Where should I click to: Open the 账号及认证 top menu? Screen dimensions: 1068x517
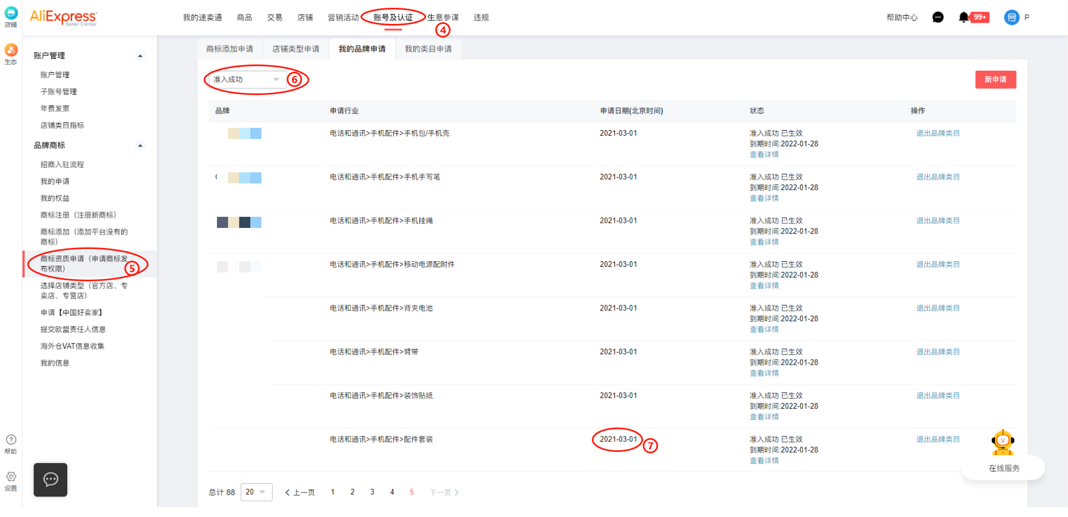pos(393,17)
